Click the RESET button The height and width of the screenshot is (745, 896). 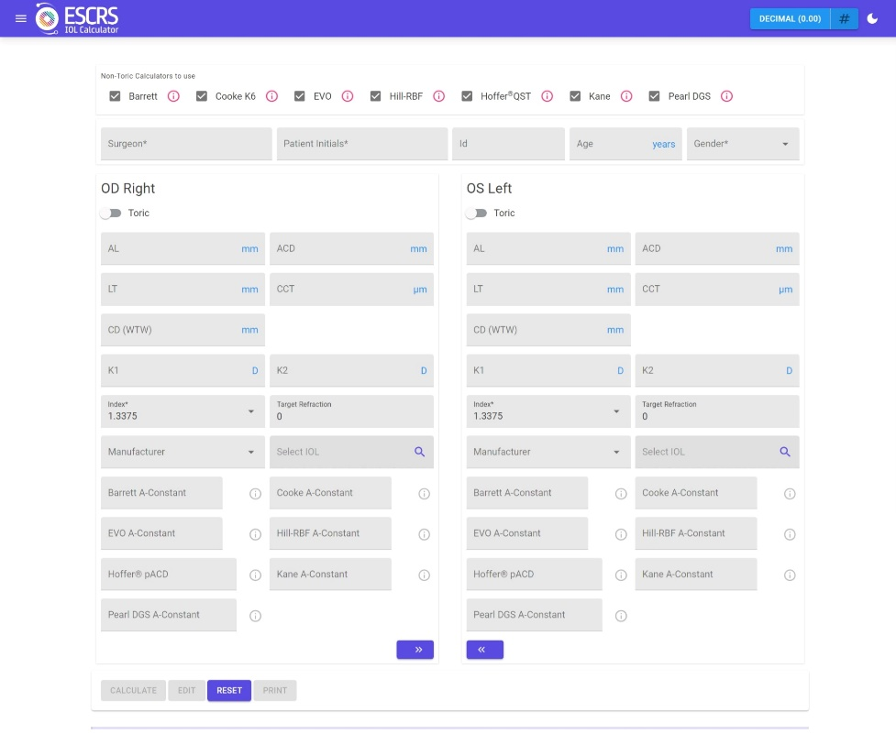click(229, 690)
